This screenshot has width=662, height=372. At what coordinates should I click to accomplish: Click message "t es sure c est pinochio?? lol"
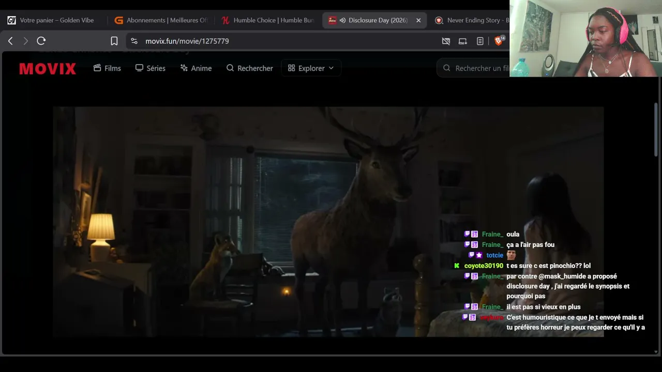point(548,266)
